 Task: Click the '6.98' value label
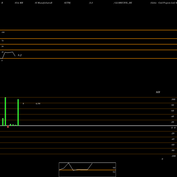tap(38, 104)
